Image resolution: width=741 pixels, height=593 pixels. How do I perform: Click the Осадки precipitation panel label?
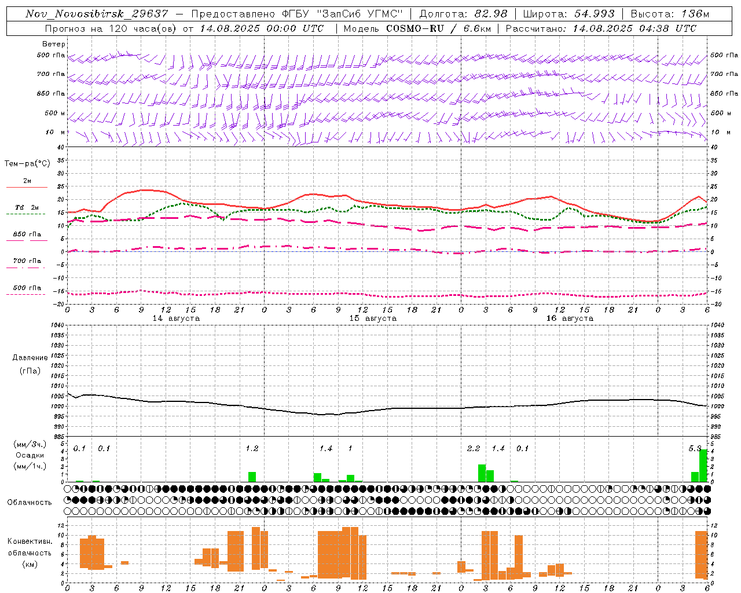pos(30,455)
